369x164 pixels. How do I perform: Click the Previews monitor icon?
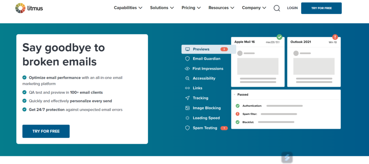coord(187,49)
